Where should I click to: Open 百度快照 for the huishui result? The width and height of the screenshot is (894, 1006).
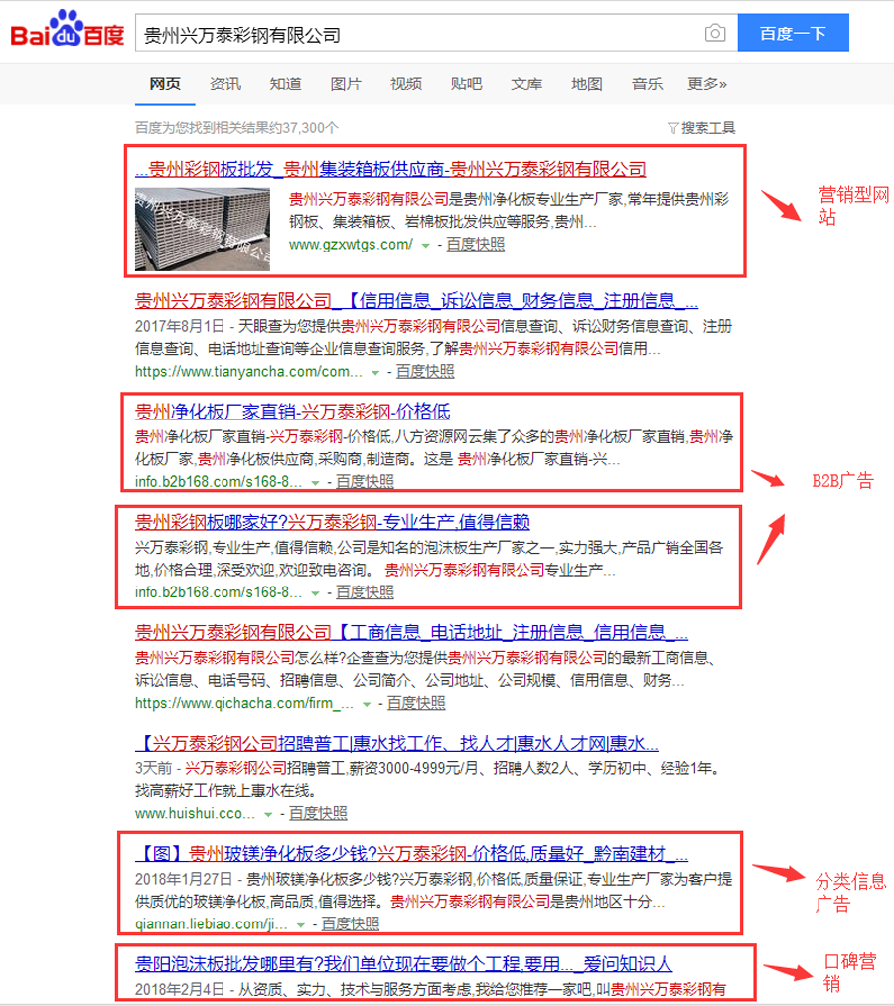tap(318, 814)
